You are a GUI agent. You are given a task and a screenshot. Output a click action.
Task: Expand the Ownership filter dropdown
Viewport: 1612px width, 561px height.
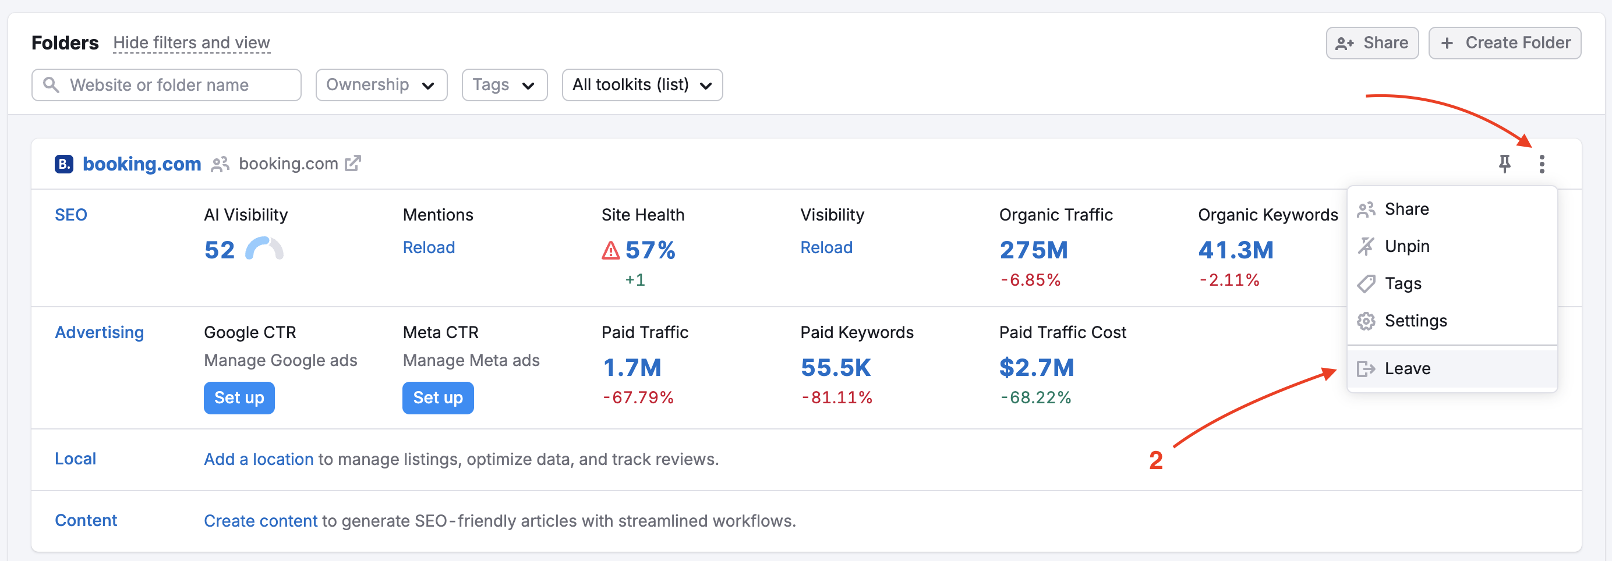(x=381, y=85)
